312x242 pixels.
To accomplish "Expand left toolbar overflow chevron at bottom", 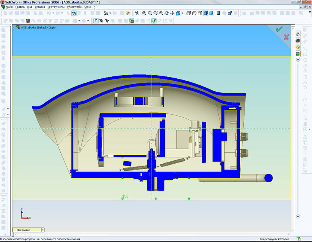I will [5, 235].
